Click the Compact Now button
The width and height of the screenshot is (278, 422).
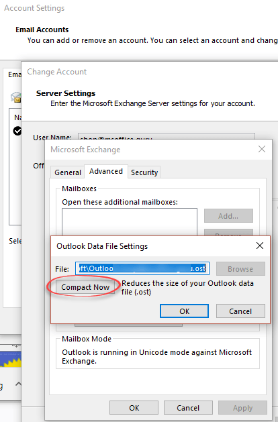tap(85, 287)
